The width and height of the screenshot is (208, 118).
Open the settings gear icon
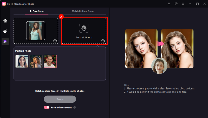tap(176, 4)
